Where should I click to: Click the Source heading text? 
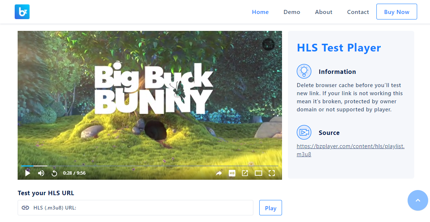(x=329, y=133)
